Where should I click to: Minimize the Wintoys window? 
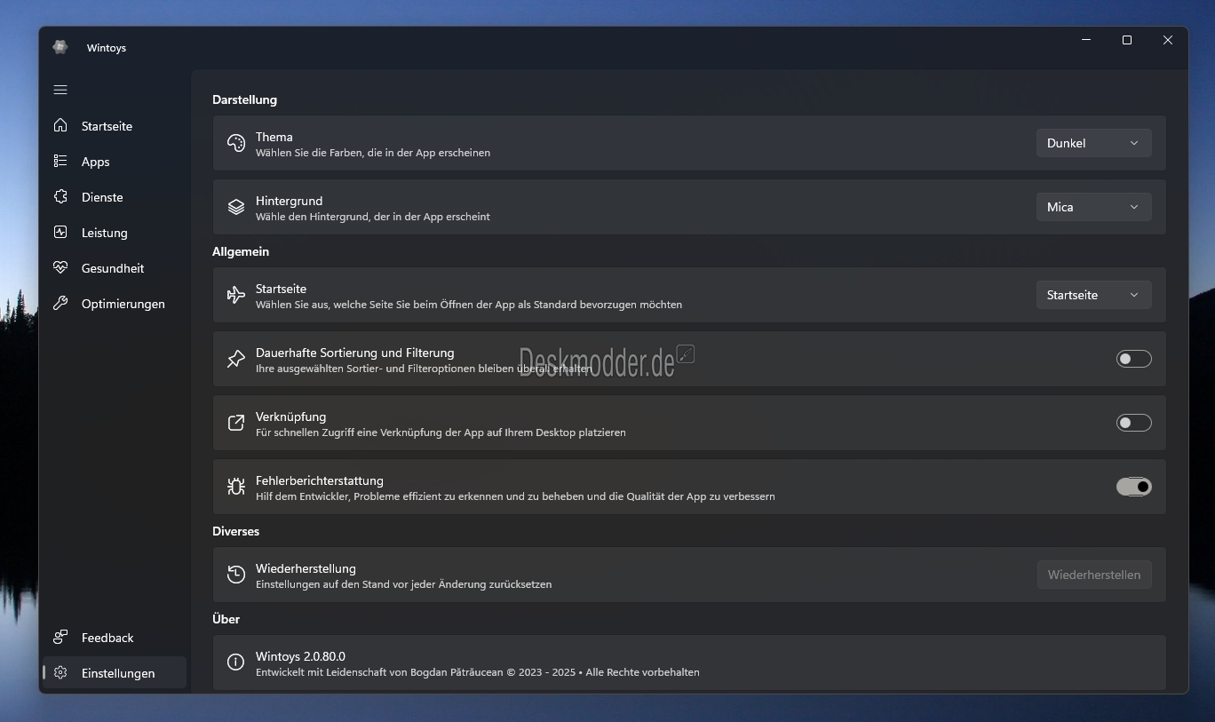[x=1086, y=40]
